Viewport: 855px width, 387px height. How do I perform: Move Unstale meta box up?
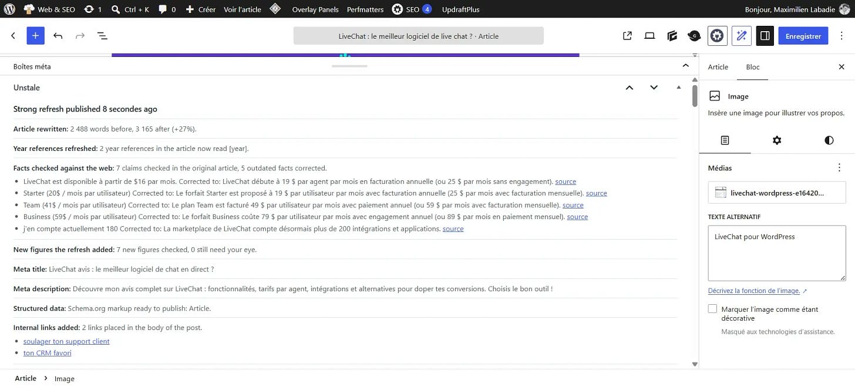(630, 88)
